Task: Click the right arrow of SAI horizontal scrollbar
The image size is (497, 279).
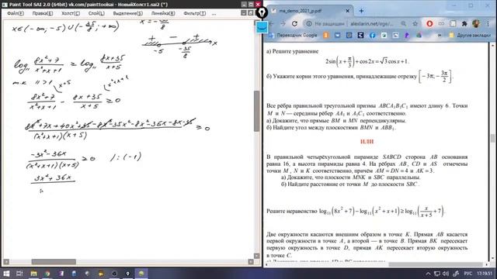Action: (x=251, y=262)
